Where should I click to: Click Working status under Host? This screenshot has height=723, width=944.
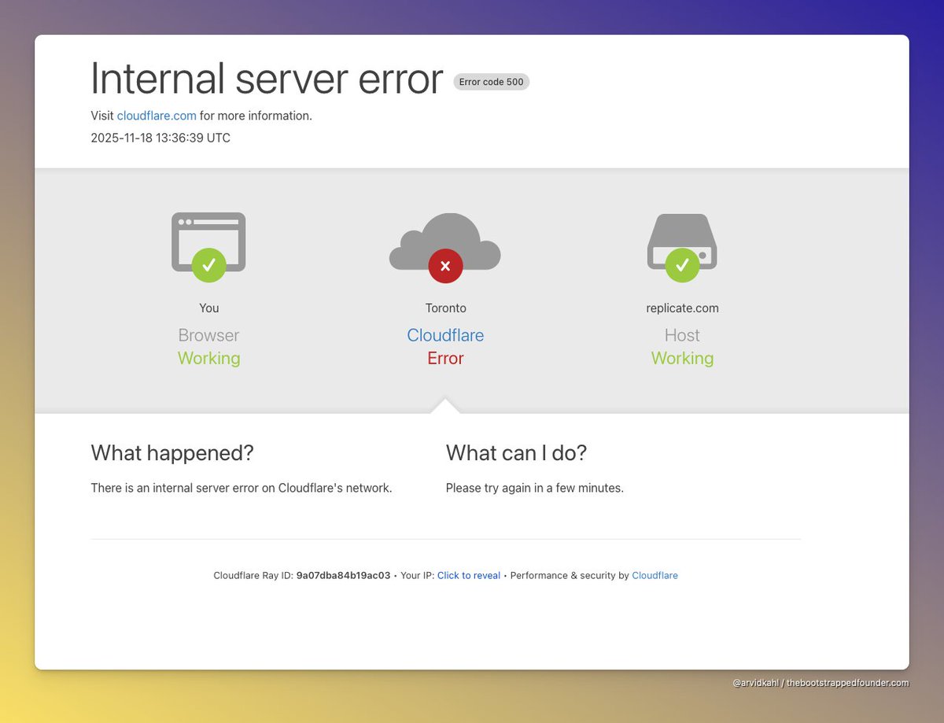coord(682,358)
